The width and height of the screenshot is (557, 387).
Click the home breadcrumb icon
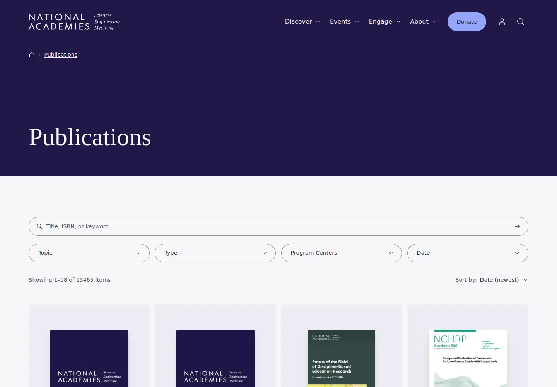click(x=32, y=55)
